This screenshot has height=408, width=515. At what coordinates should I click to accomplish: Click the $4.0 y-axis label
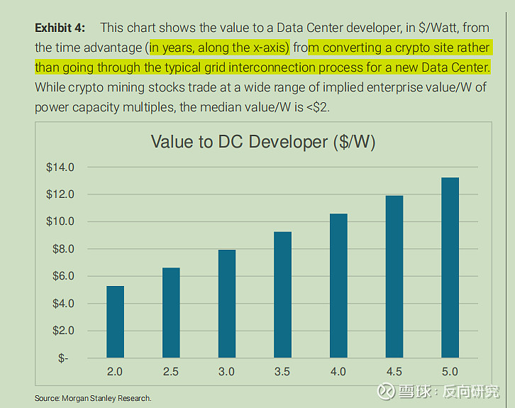(x=63, y=303)
